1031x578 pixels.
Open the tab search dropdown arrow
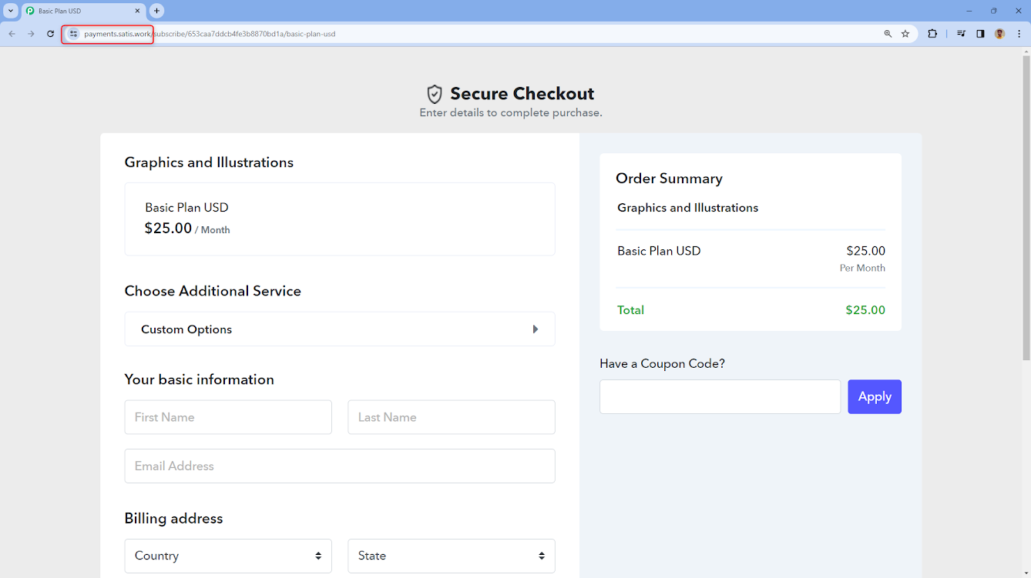(x=11, y=11)
